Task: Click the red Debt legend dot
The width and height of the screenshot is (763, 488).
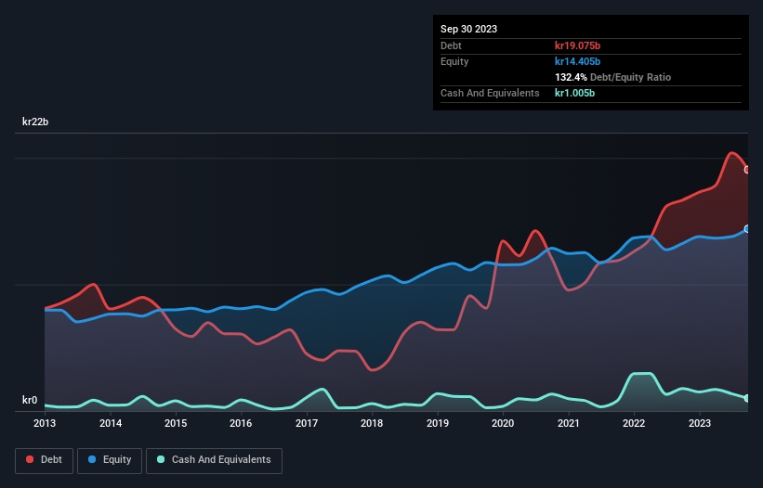Action: coord(30,459)
